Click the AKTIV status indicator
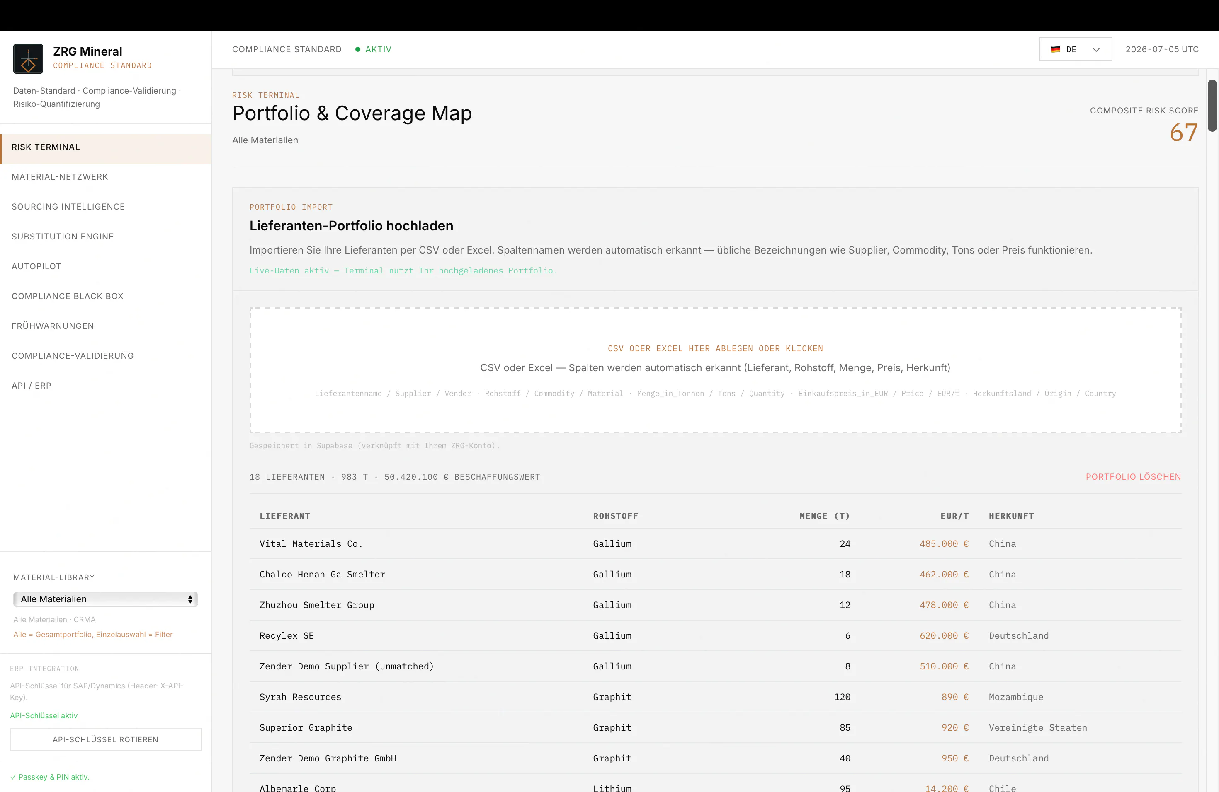Viewport: 1219px width, 792px height. pos(374,50)
